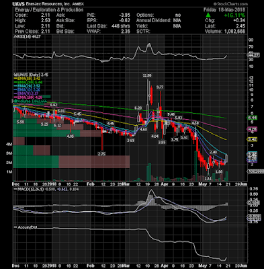264x269 pixels.
Task: Click the MACD(12,26,9) legend line marker
Action: (15, 189)
